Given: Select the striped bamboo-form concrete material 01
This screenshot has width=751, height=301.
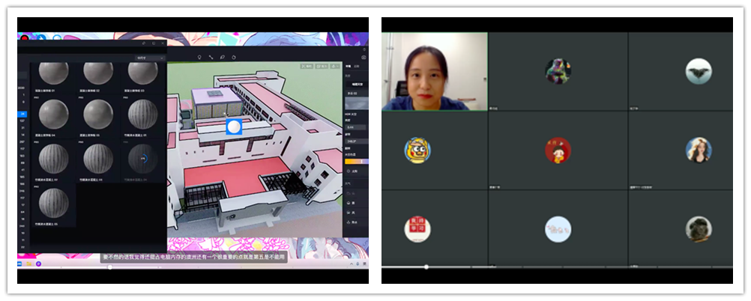Looking at the screenshot, I should (142, 115).
